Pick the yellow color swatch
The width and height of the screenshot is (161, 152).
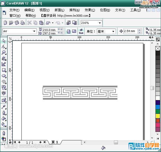tap(158, 116)
